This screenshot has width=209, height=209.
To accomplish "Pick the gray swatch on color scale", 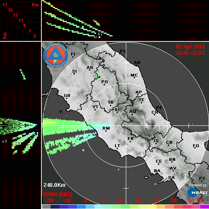I will pyautogui.click(x=46, y=206).
